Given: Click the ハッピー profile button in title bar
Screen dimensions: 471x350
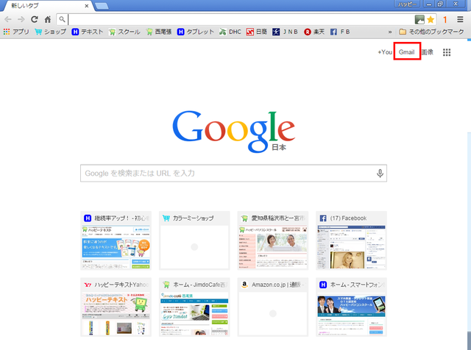Looking at the screenshot, I should 407,4.
